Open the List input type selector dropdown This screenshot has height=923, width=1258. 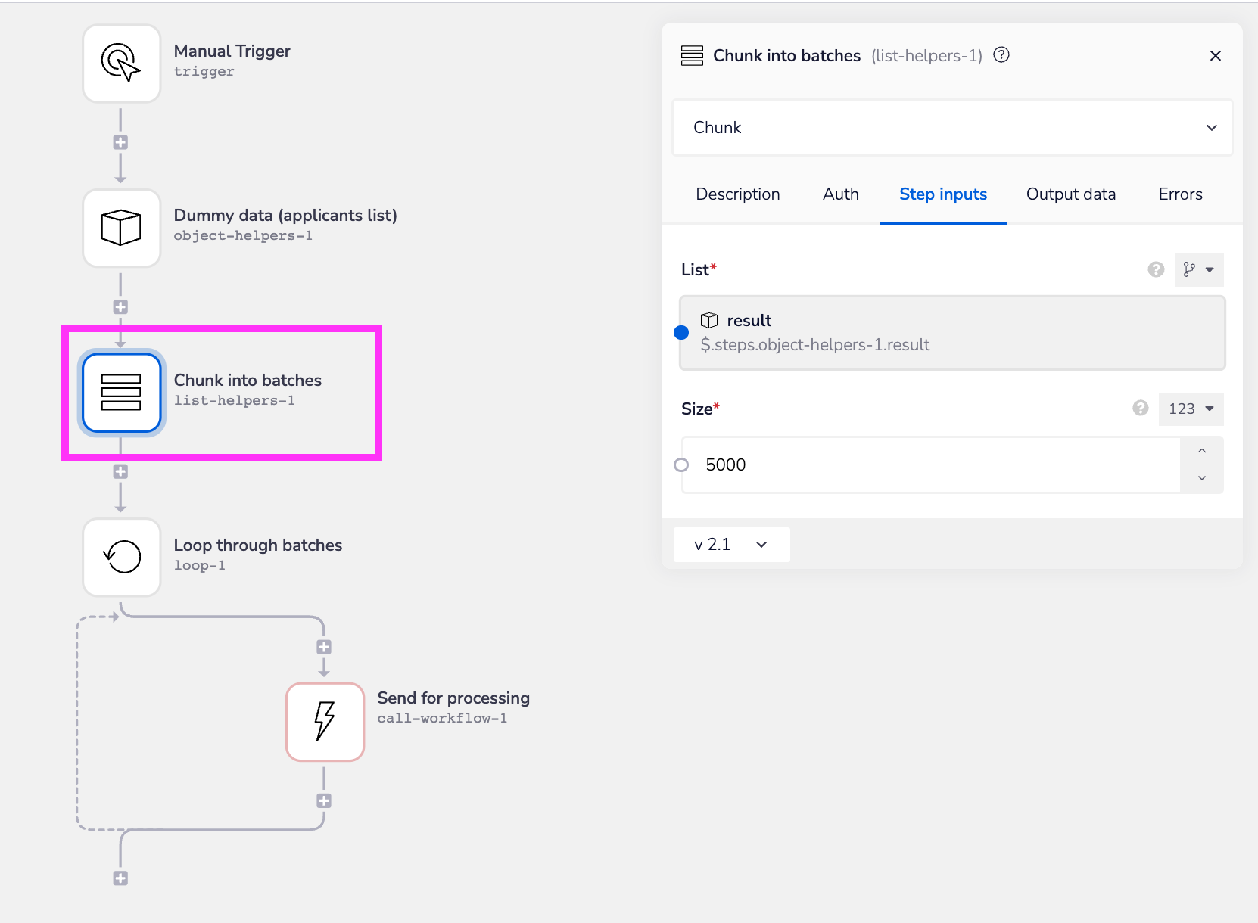(x=1198, y=270)
